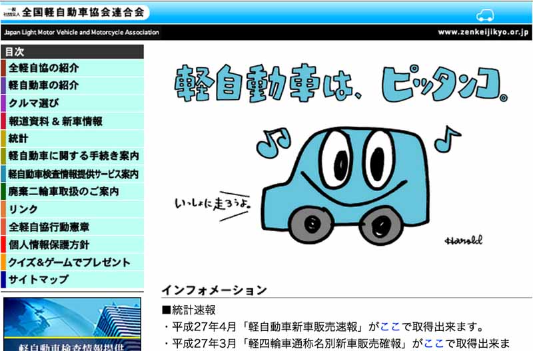Click the インフォメーション heading

pos(214,290)
